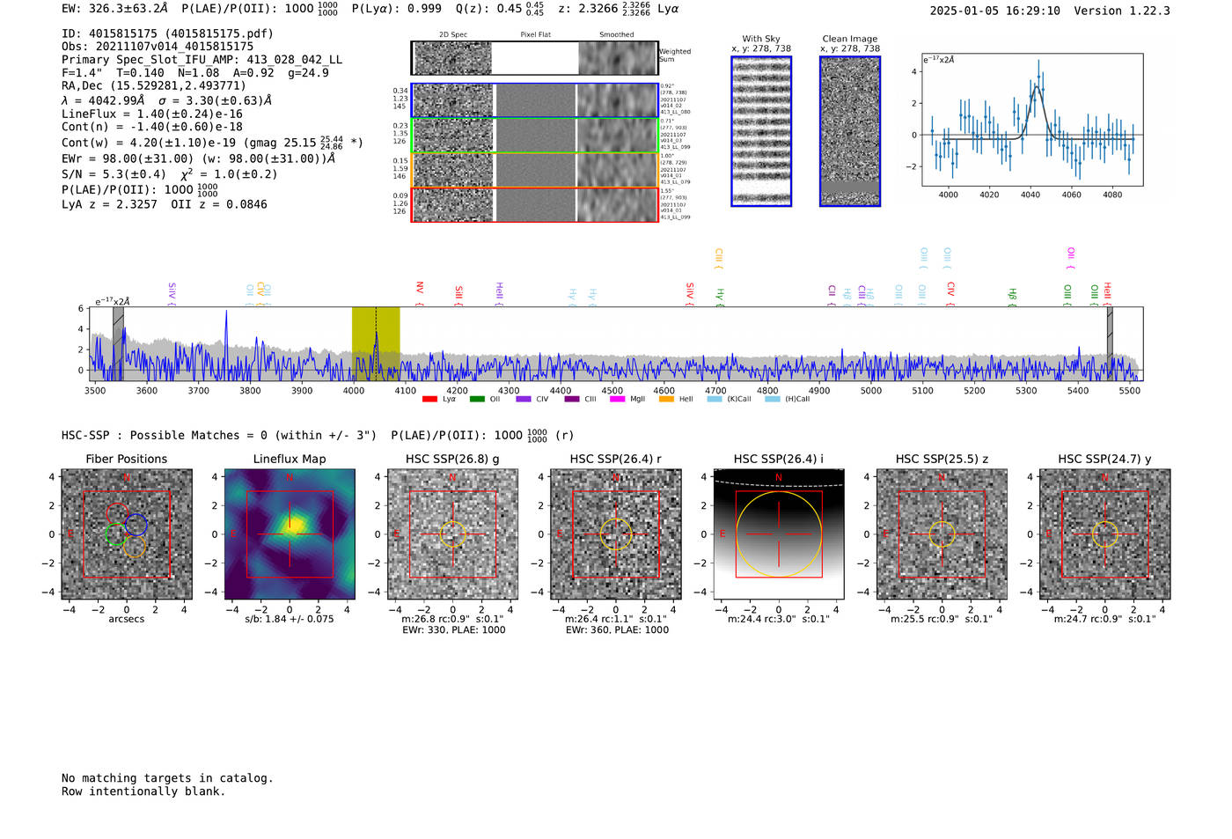
Task: Click the yellow highlighted region in spectrum
Action: click(376, 343)
